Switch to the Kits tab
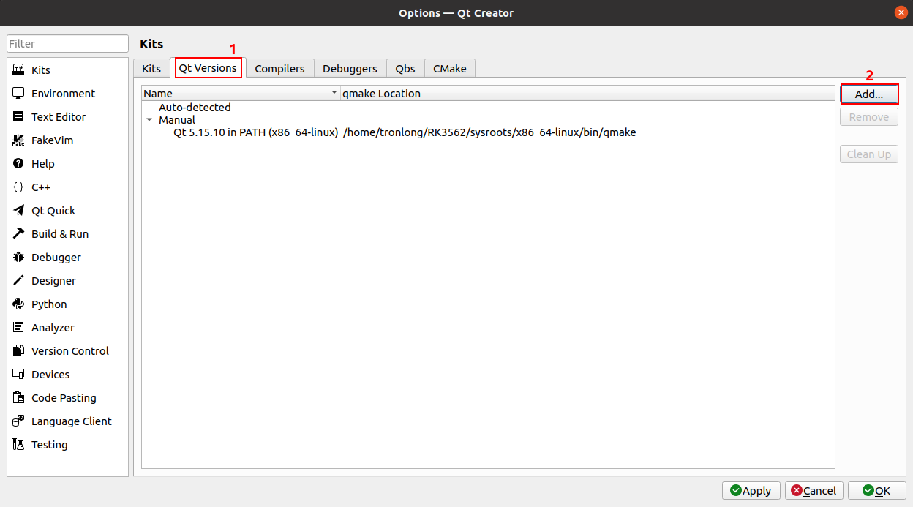The image size is (913, 507). click(x=151, y=68)
